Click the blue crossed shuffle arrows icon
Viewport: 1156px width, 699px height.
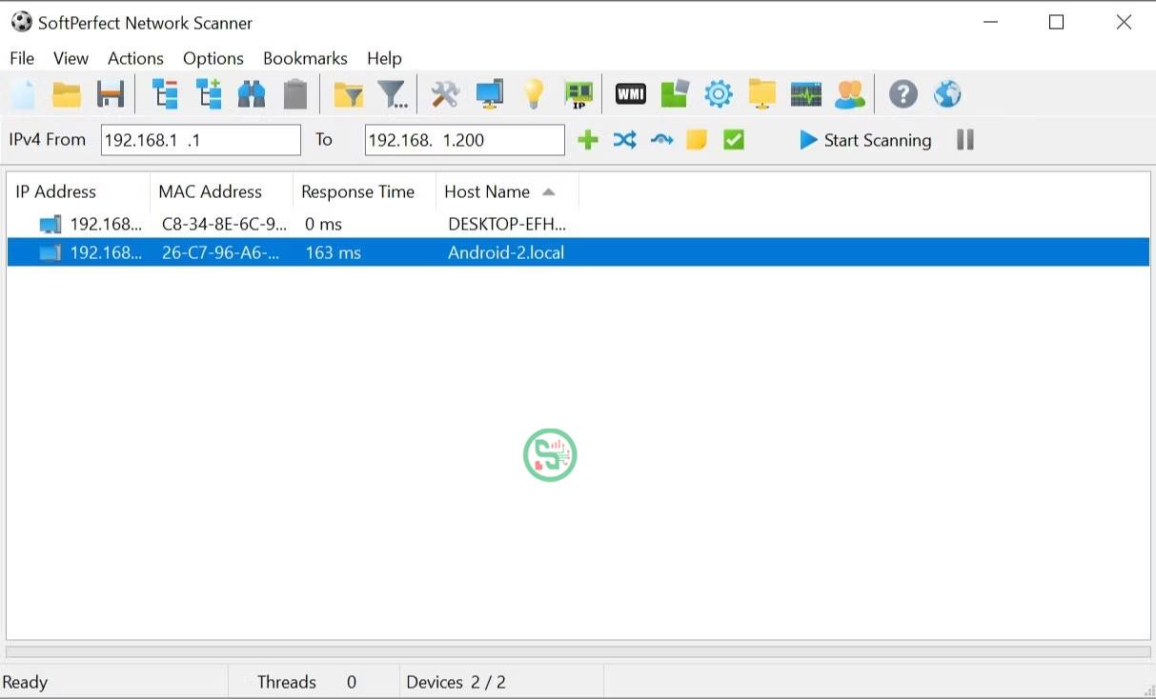[624, 140]
